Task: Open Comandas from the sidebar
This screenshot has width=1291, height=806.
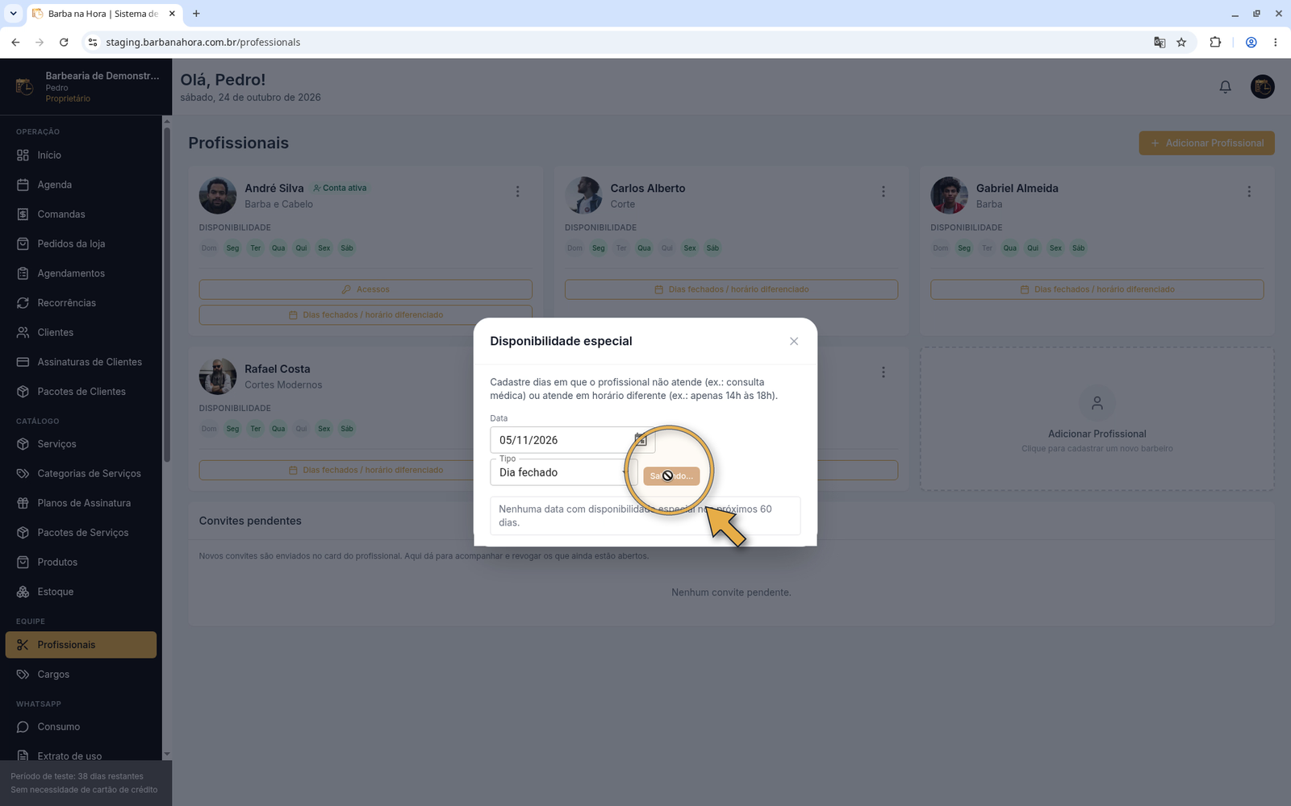Action: 81,214
